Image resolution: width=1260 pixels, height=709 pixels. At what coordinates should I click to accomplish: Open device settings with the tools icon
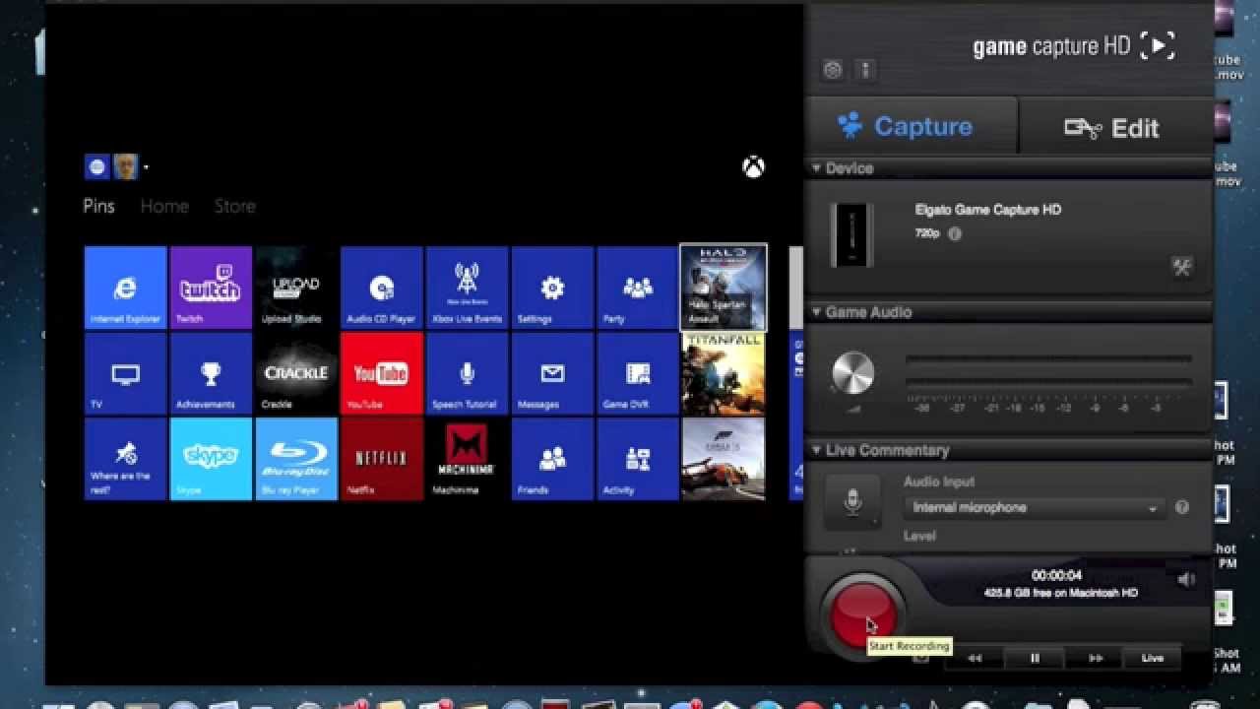[x=1181, y=267]
